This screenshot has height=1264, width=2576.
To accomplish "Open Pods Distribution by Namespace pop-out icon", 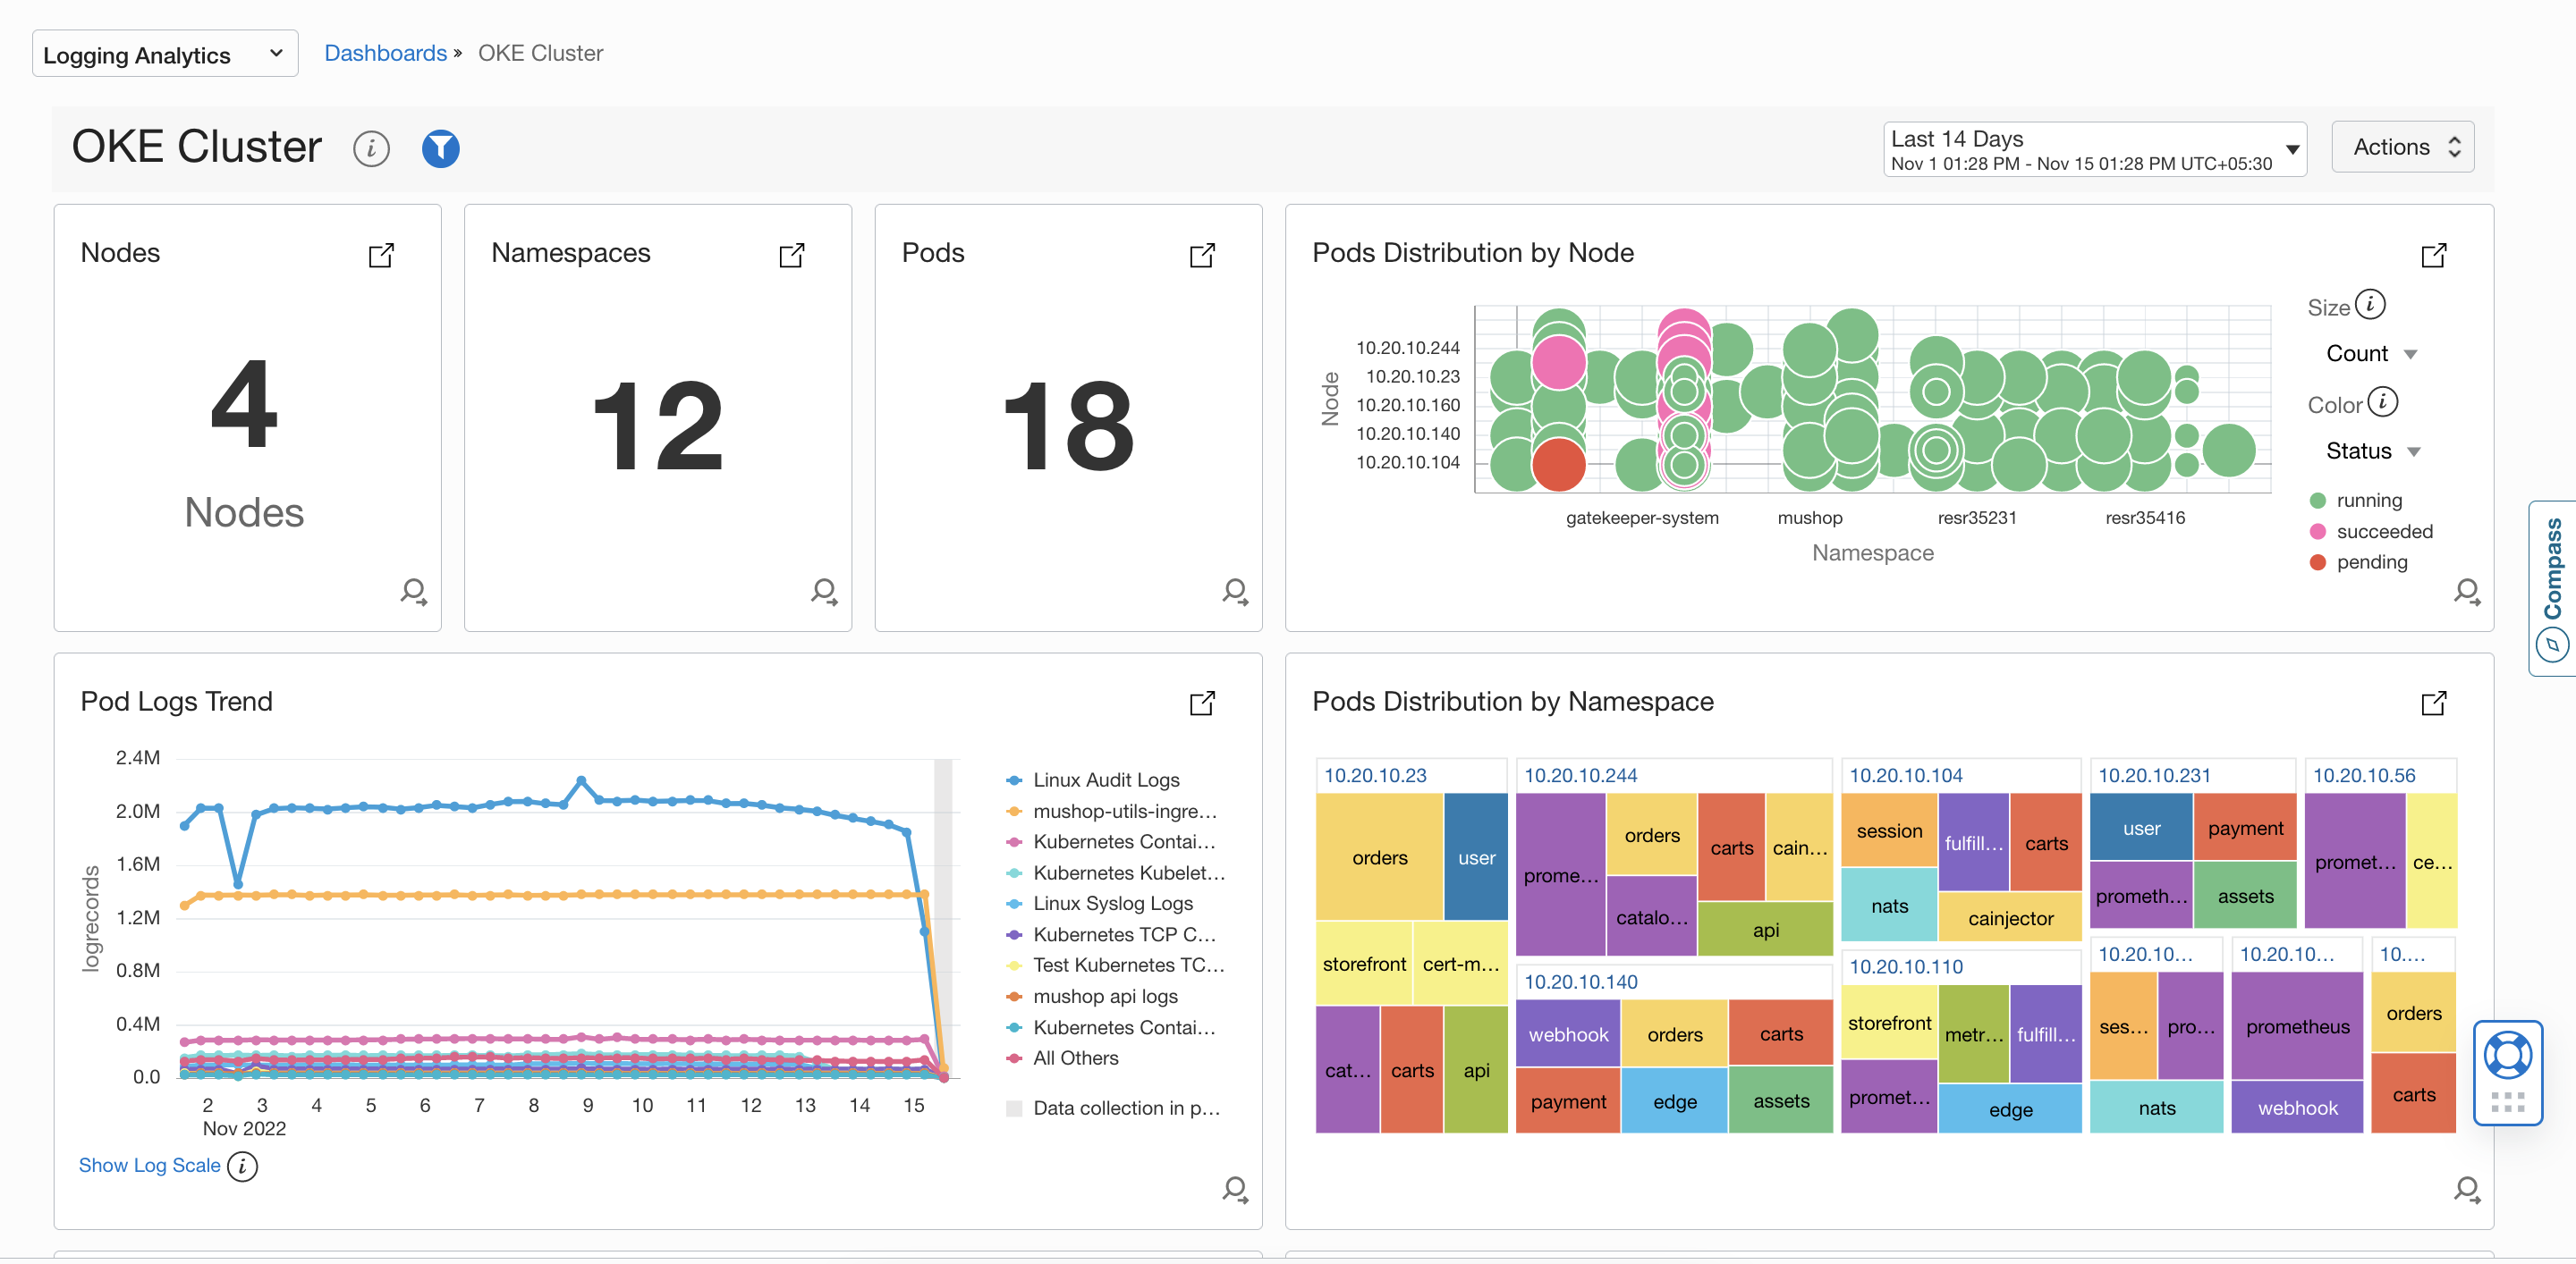I will [x=2433, y=703].
